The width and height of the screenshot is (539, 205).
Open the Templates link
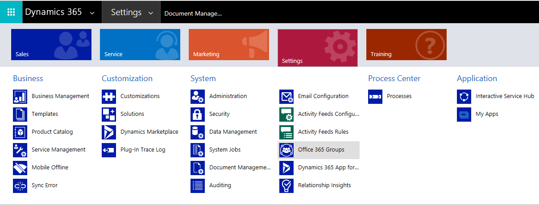coord(45,114)
